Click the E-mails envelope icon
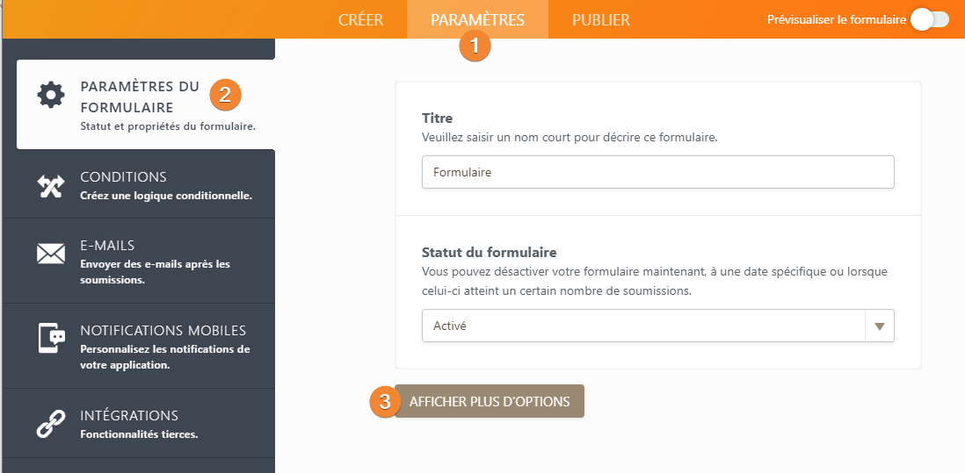This screenshot has height=473, width=965. coord(51,254)
